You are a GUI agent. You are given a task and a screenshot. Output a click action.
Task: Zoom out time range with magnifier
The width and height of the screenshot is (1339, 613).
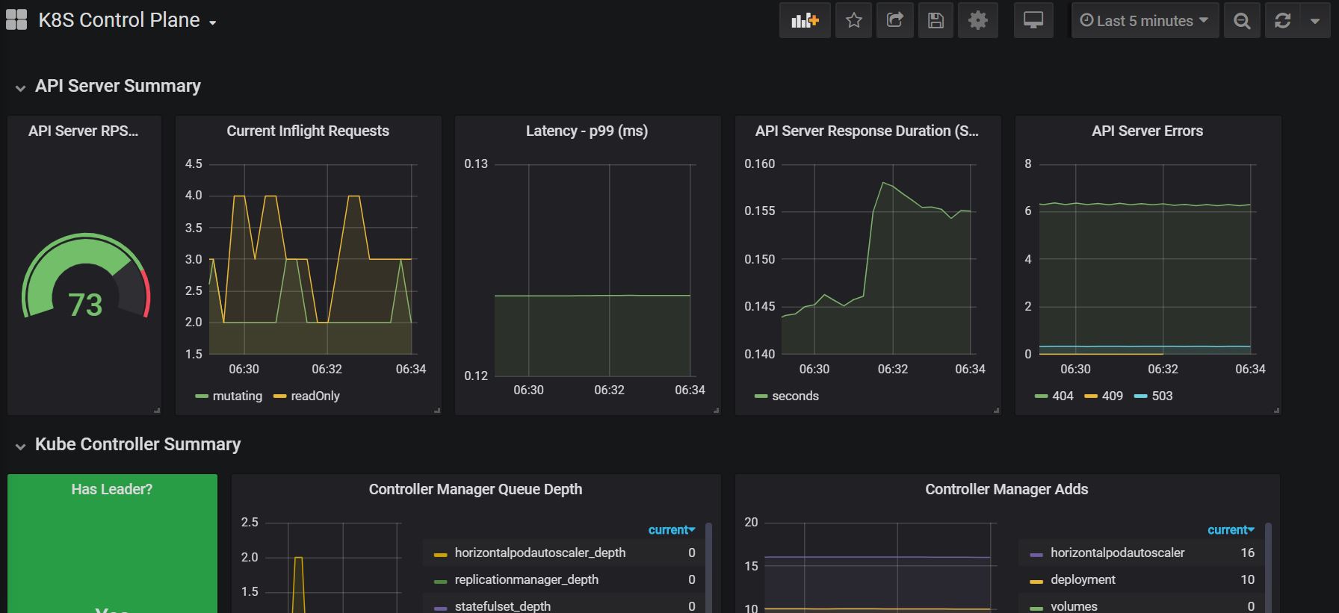tap(1242, 21)
